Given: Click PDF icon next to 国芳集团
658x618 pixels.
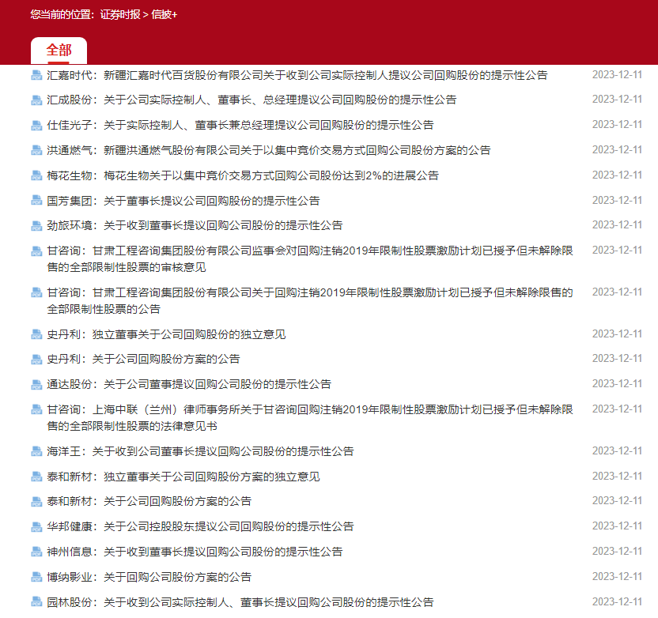Looking at the screenshot, I should click(x=36, y=201).
